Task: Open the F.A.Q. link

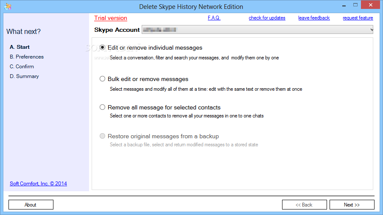Action: click(x=214, y=18)
